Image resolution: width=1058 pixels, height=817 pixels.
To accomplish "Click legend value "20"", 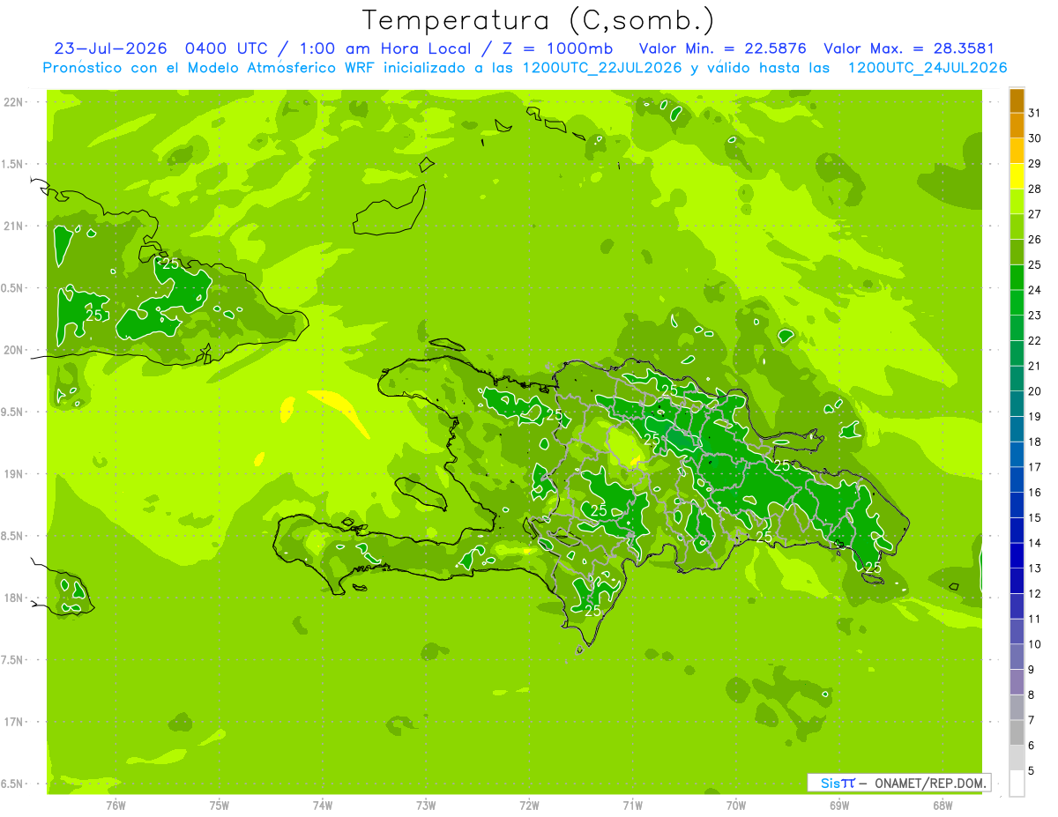I will pos(1035,391).
